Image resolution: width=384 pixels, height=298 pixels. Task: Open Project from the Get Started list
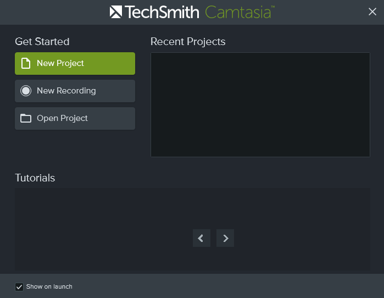tap(75, 118)
